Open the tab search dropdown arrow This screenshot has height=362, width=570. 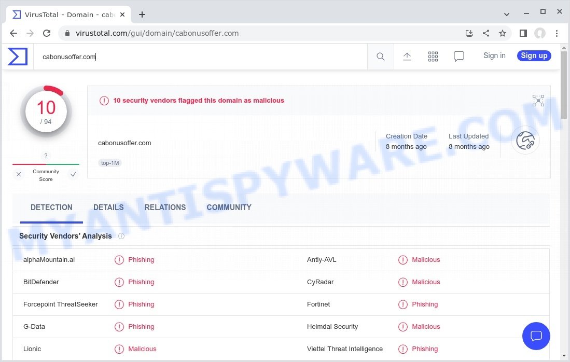[506, 15]
